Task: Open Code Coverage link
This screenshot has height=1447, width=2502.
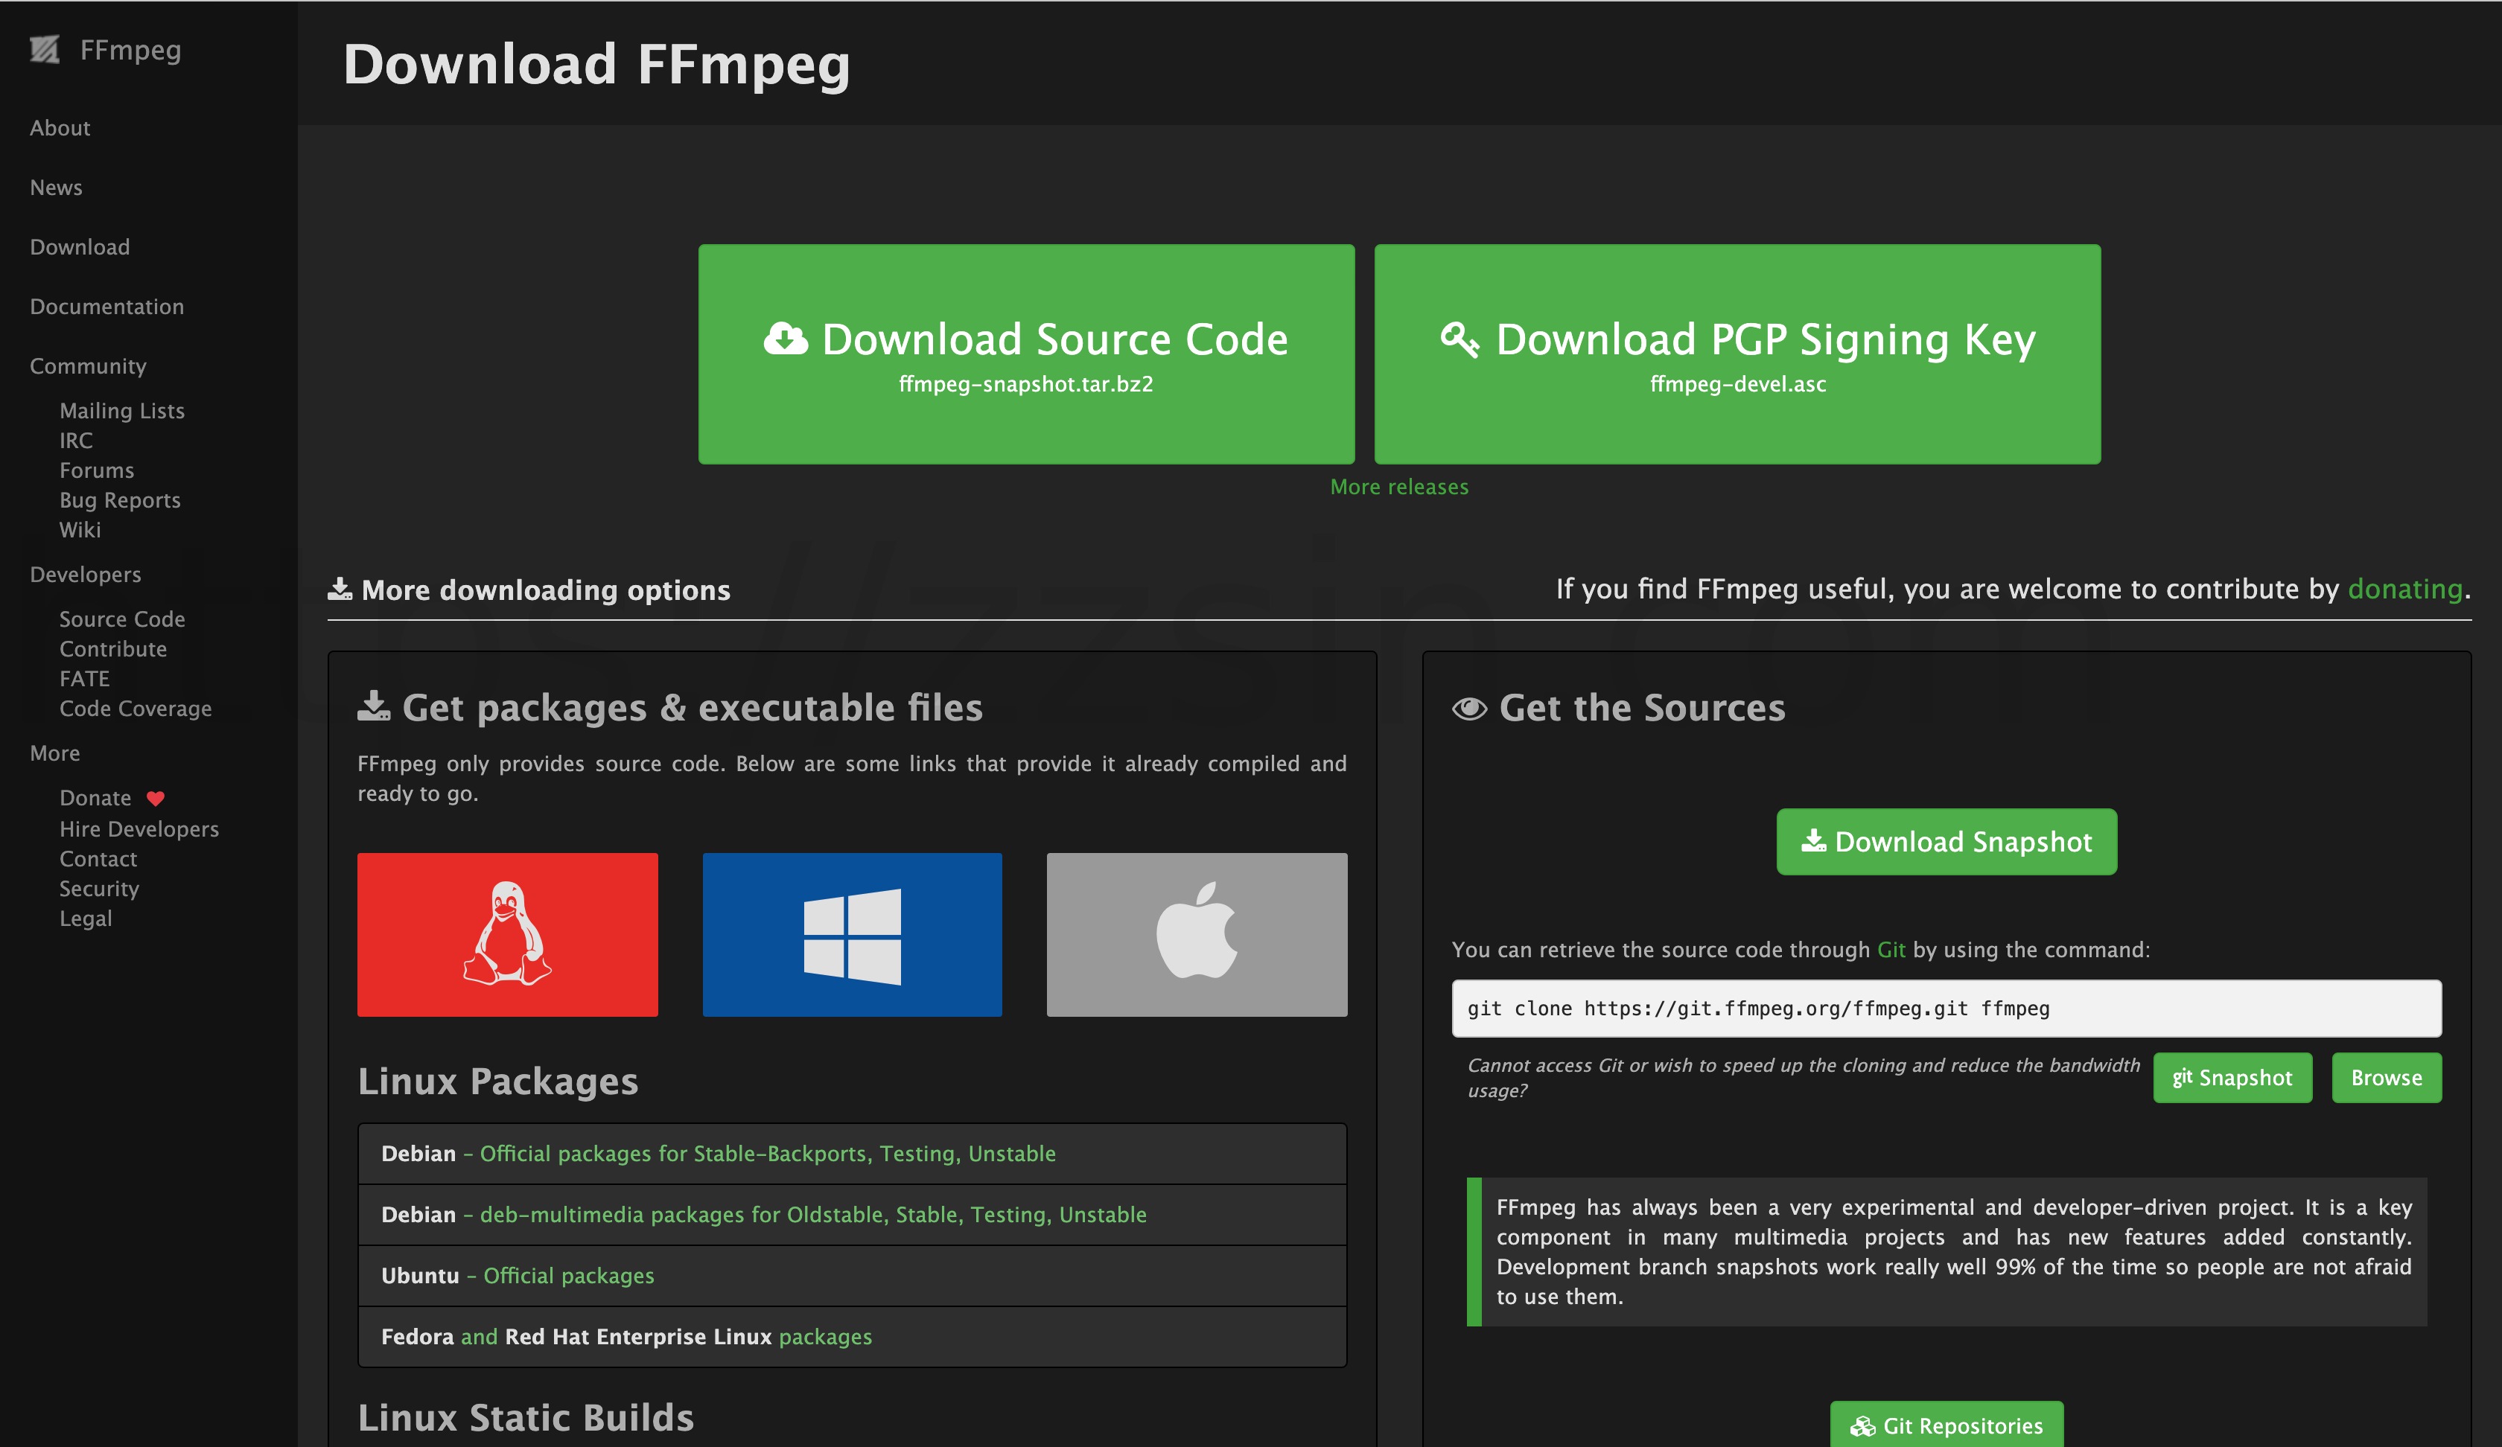Action: pyautogui.click(x=136, y=709)
